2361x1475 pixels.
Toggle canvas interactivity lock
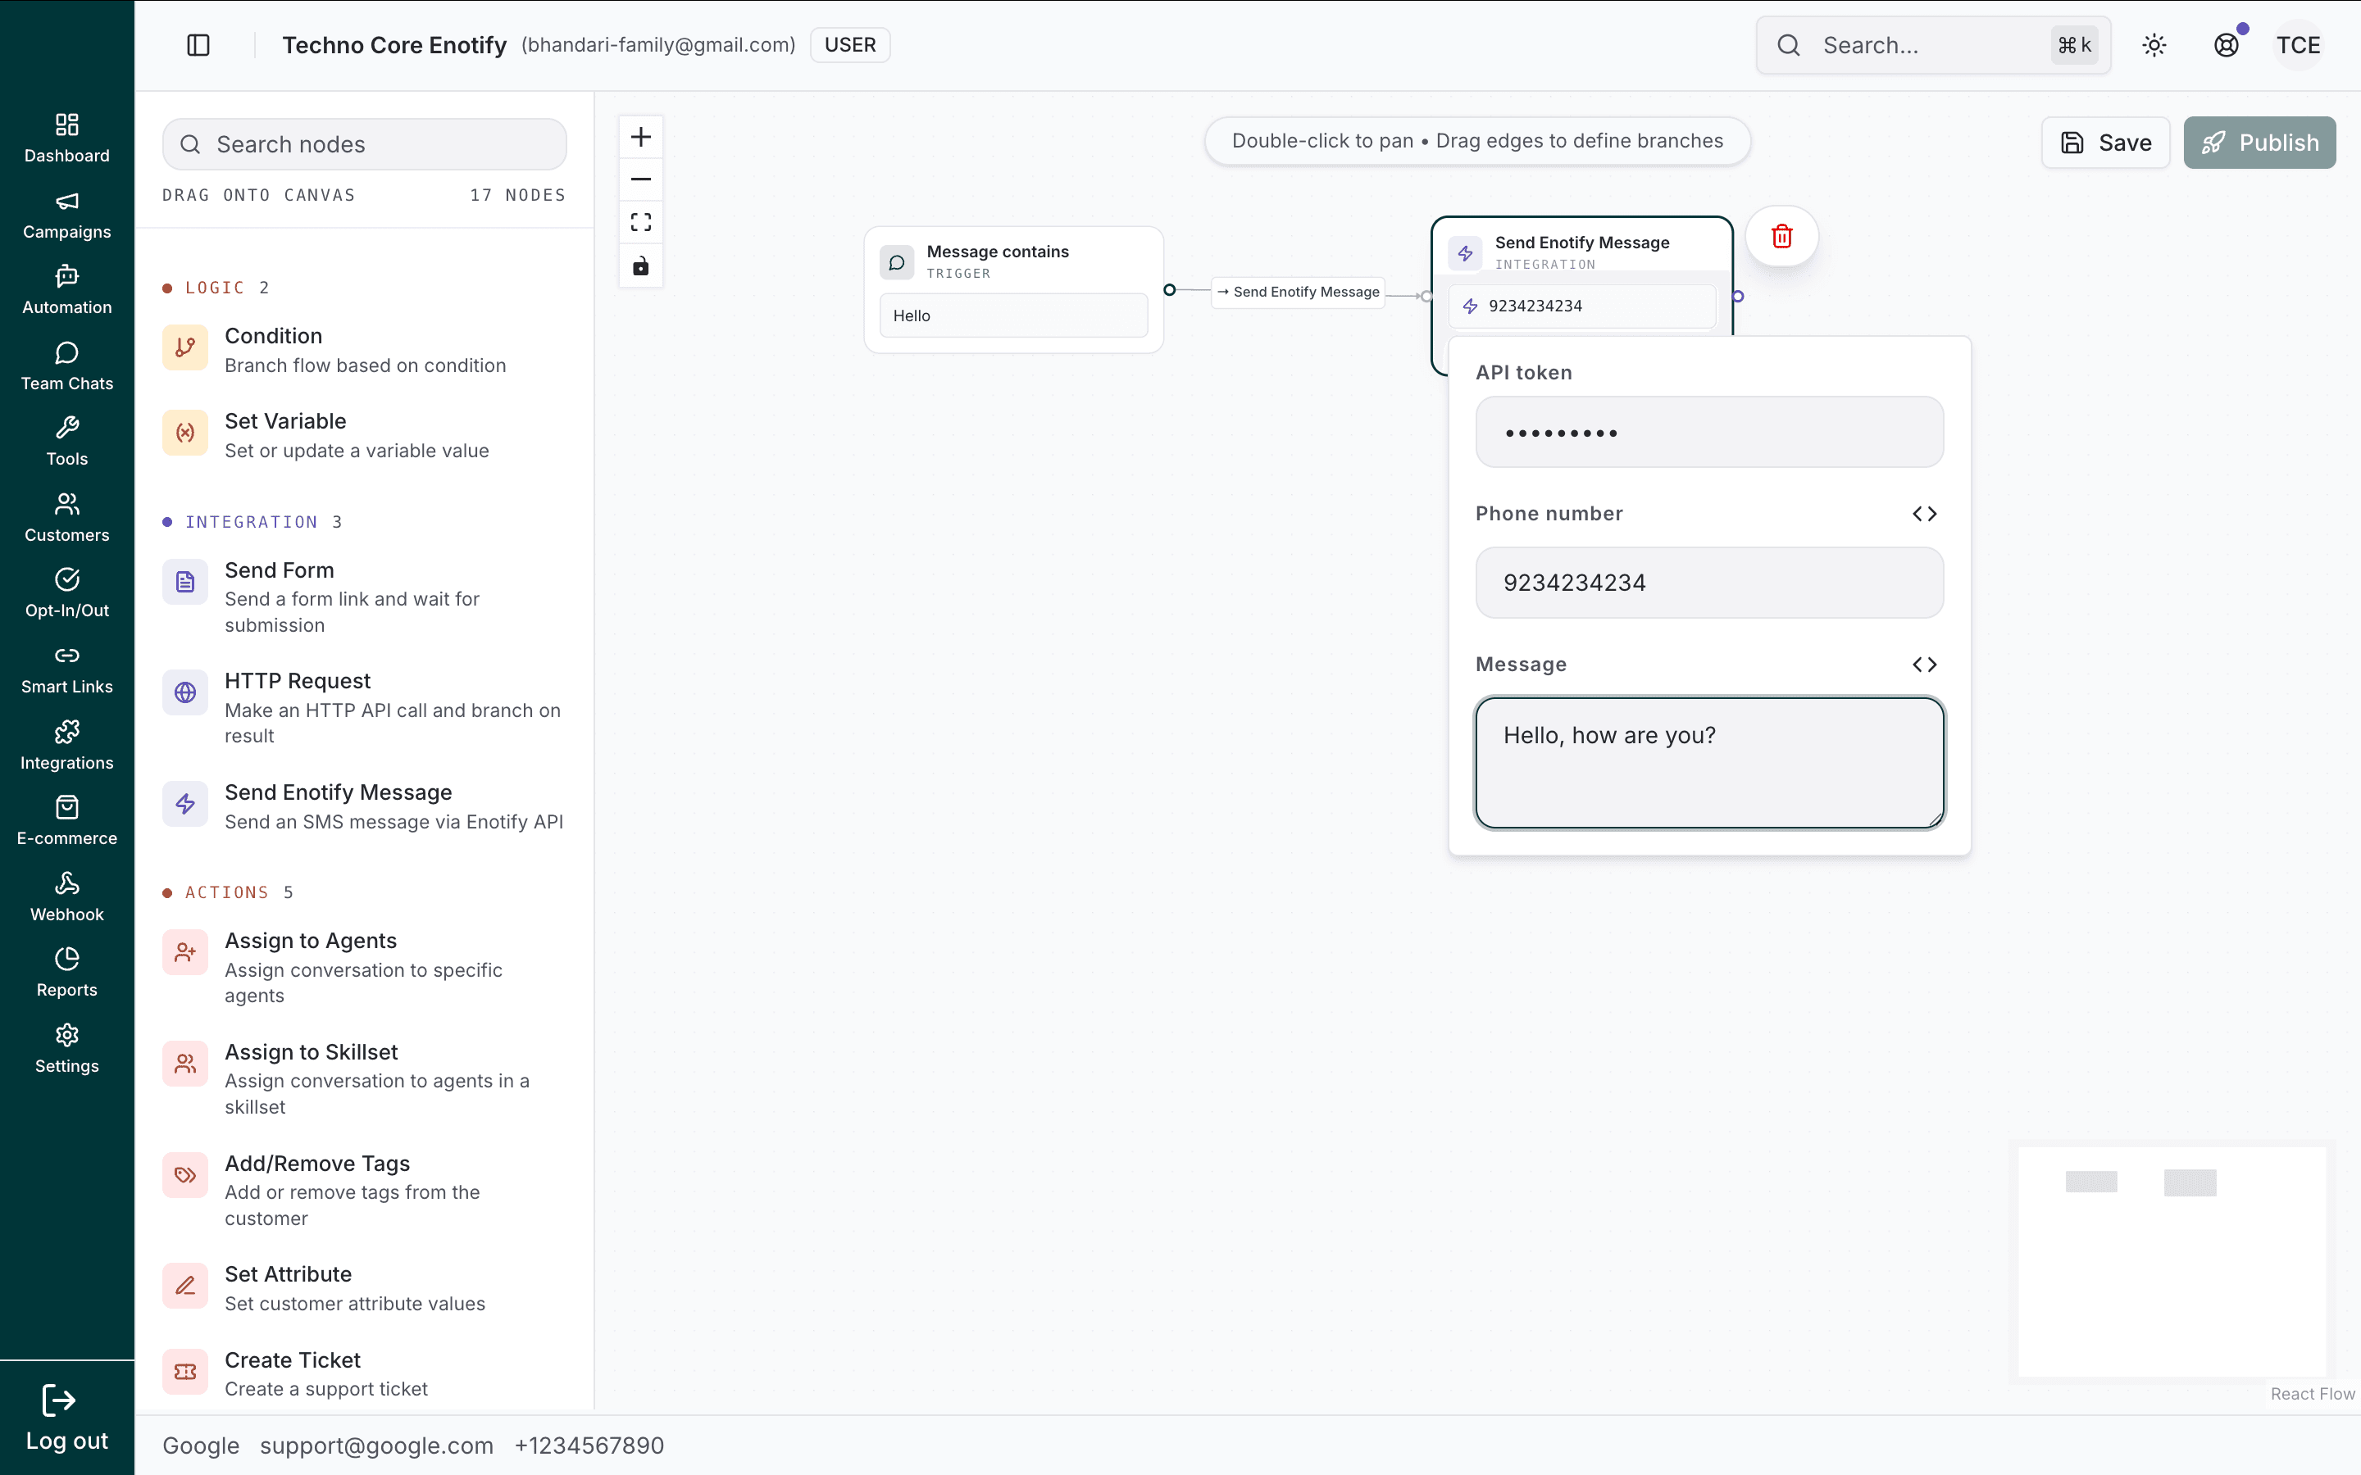tap(641, 265)
